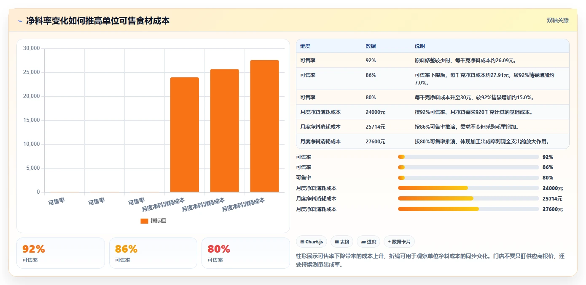Click the progress bar labeled 86%

[468, 167]
